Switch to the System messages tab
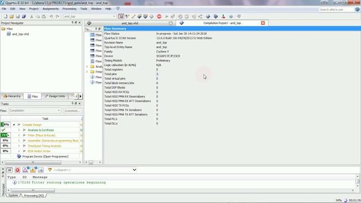361x203 pixels. click(14, 196)
